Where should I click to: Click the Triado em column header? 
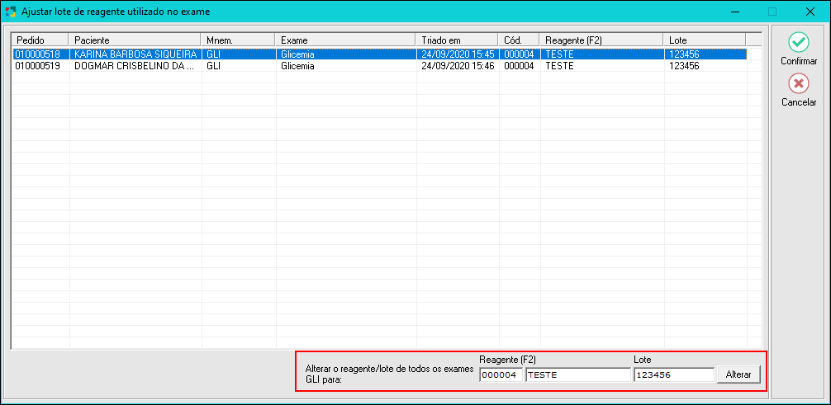457,40
